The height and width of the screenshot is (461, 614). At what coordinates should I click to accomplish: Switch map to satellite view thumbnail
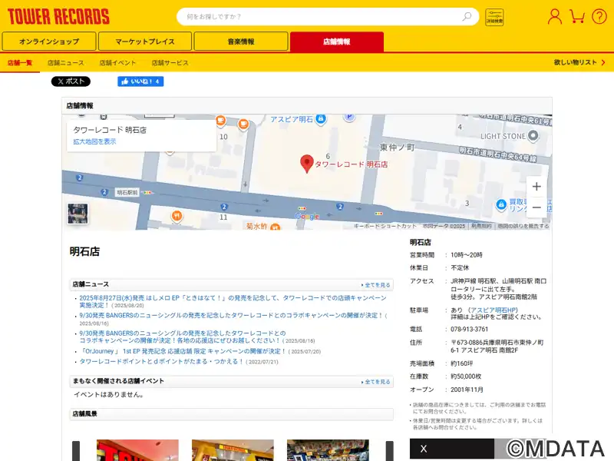[78, 214]
